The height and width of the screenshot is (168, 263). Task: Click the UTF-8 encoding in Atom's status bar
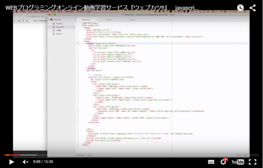[238, 155]
